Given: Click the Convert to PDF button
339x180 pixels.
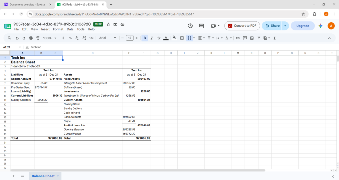Looking at the screenshot, I should click(x=242, y=26).
